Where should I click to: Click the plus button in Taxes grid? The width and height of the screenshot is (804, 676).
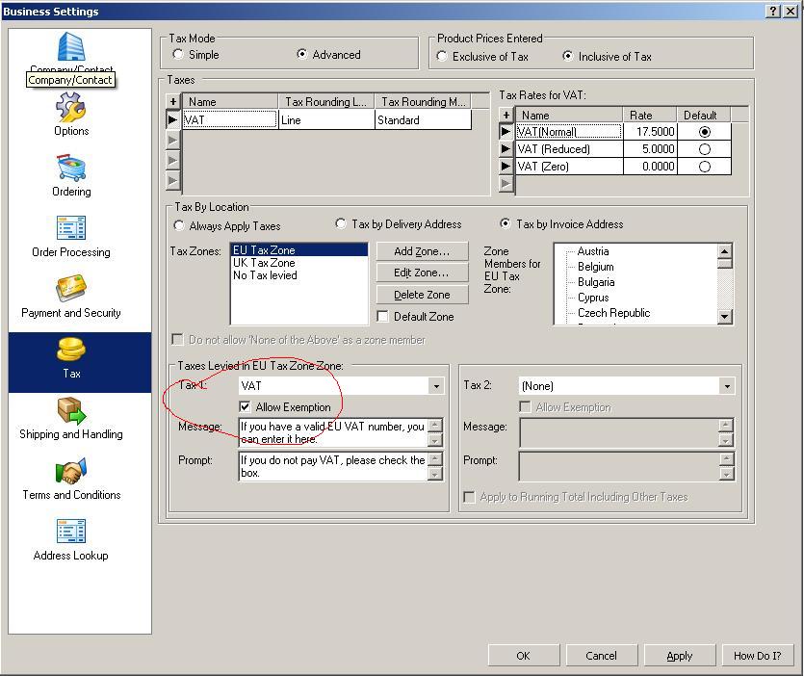pos(173,101)
